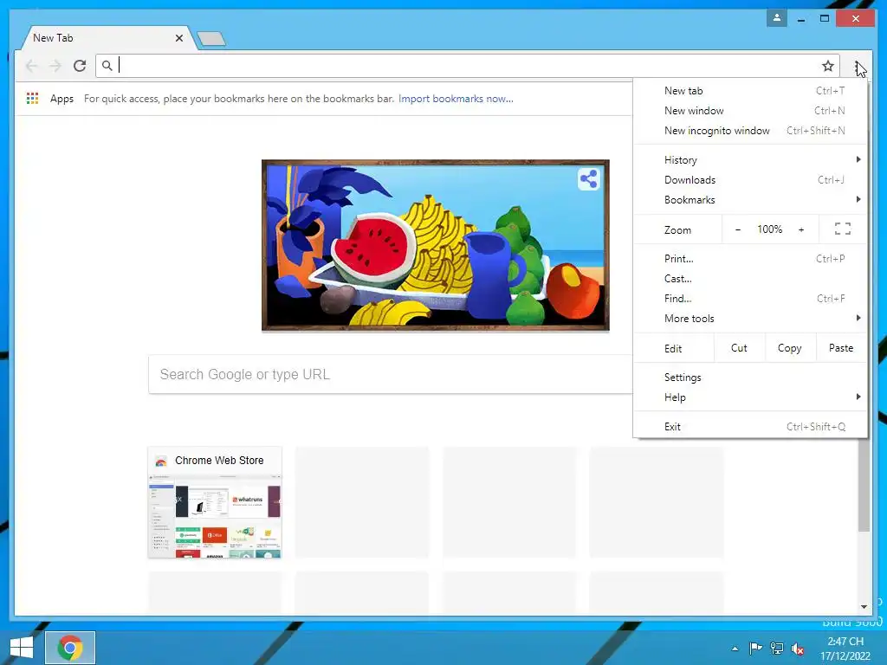Click the back navigation arrow
The height and width of the screenshot is (665, 887).
[x=32, y=66]
